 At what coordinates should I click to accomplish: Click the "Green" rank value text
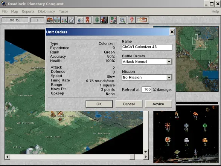110,52
